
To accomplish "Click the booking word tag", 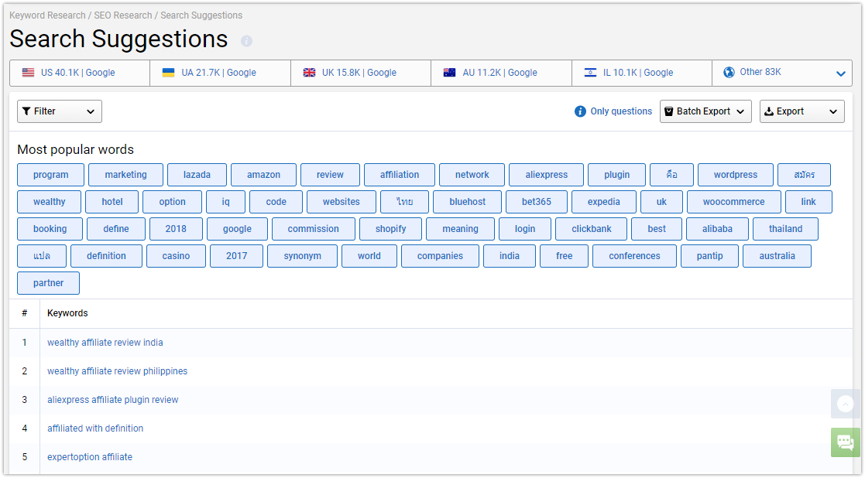I will click(50, 228).
